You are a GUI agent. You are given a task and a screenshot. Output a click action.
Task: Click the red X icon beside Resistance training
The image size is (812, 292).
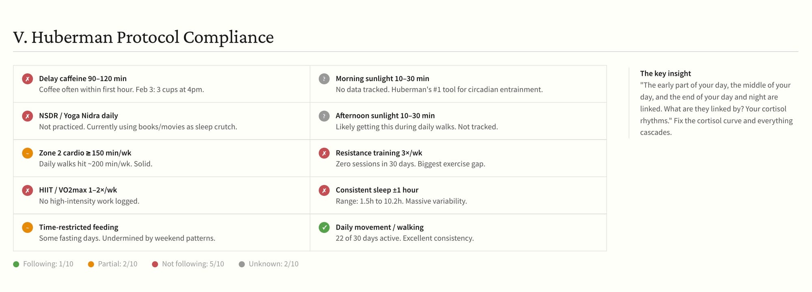coord(324,153)
